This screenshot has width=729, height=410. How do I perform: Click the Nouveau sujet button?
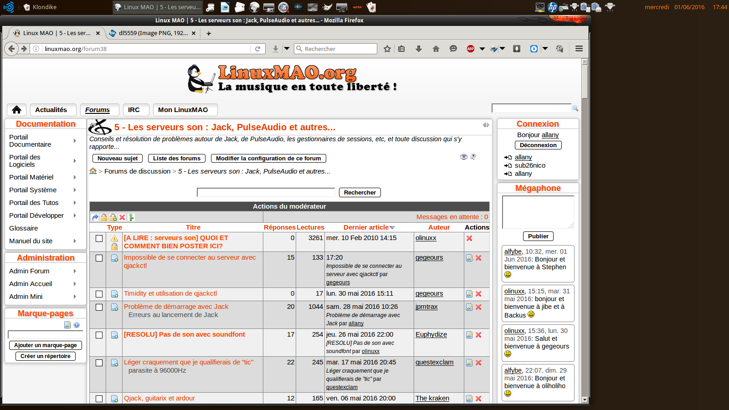118,158
